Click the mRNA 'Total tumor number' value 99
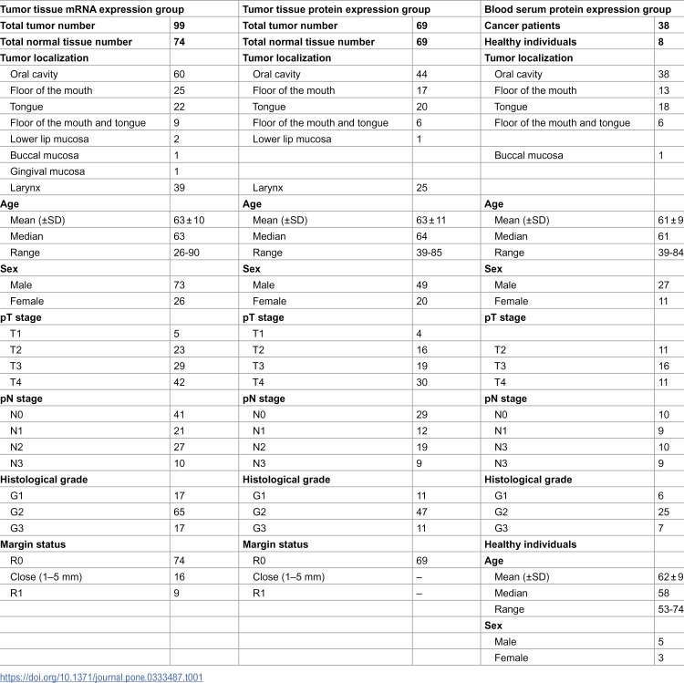 click(x=179, y=26)
